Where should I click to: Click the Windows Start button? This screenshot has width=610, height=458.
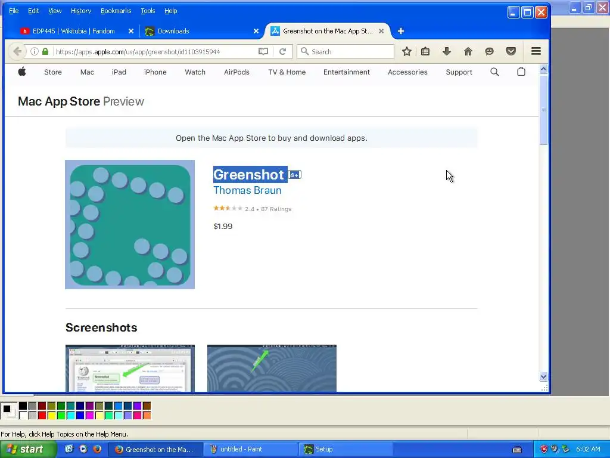27,449
